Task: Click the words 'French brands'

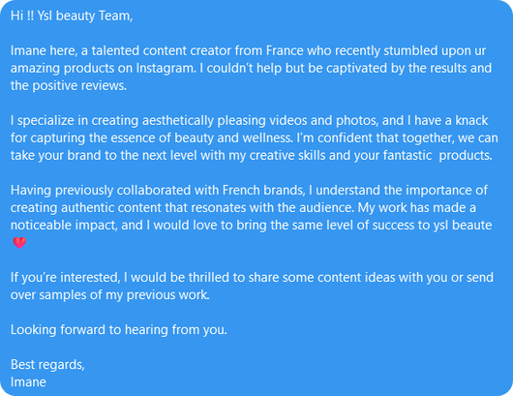Action: (x=263, y=191)
